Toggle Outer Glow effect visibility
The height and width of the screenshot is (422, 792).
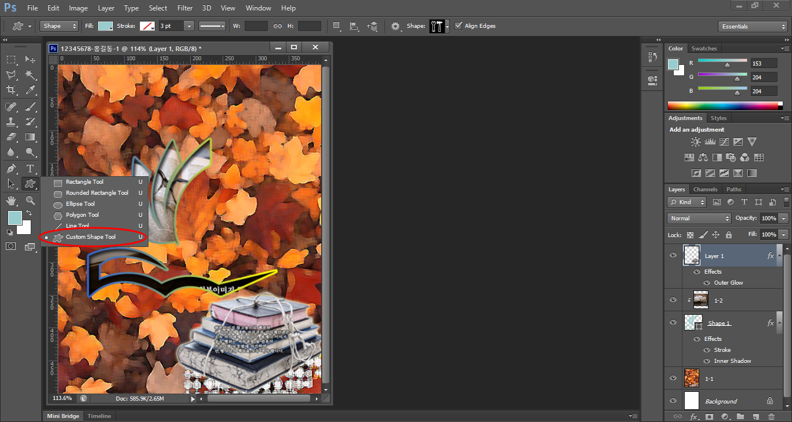coord(707,283)
